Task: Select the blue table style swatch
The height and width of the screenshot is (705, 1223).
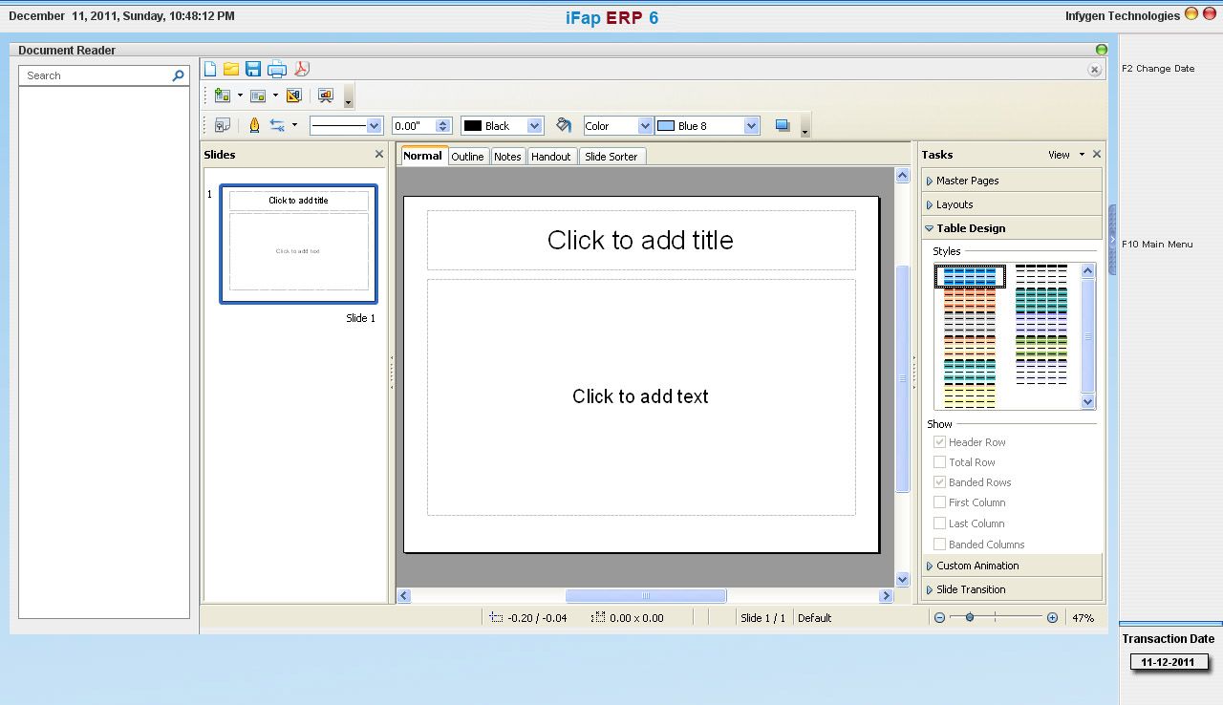Action: coord(970,276)
